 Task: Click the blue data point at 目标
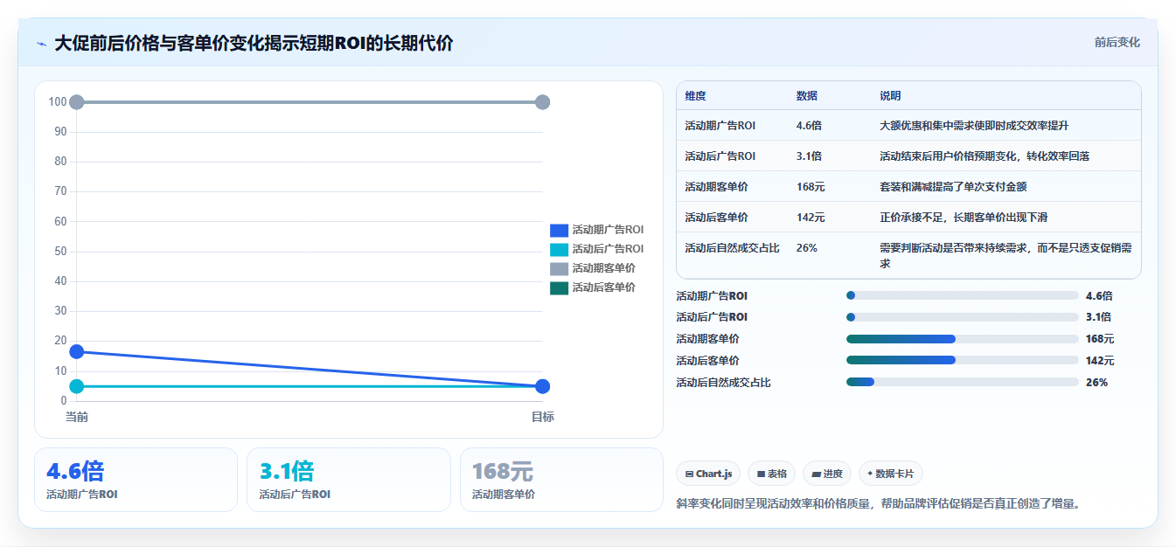[542, 386]
